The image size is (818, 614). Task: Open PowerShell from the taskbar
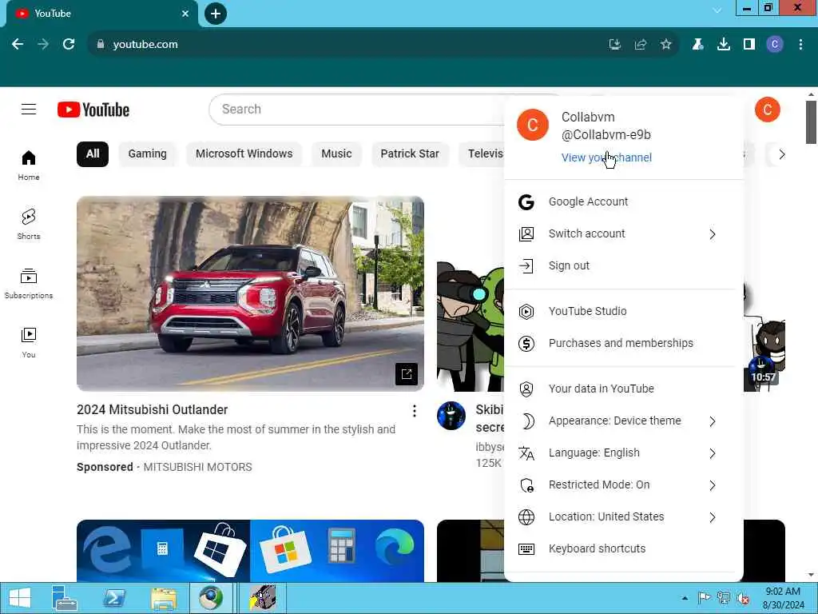pos(113,598)
